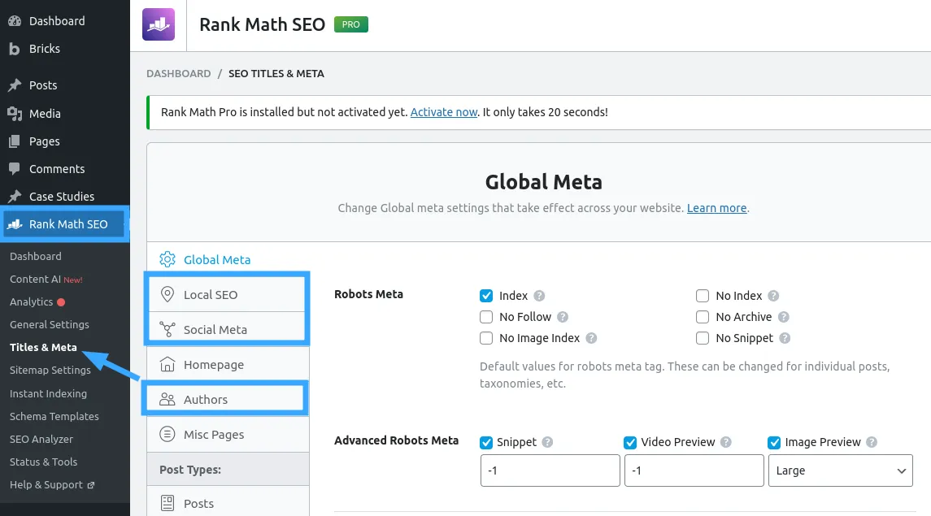The width and height of the screenshot is (931, 516).
Task: Click the Dashboard gauge icon in sidebar
Action: 15,21
